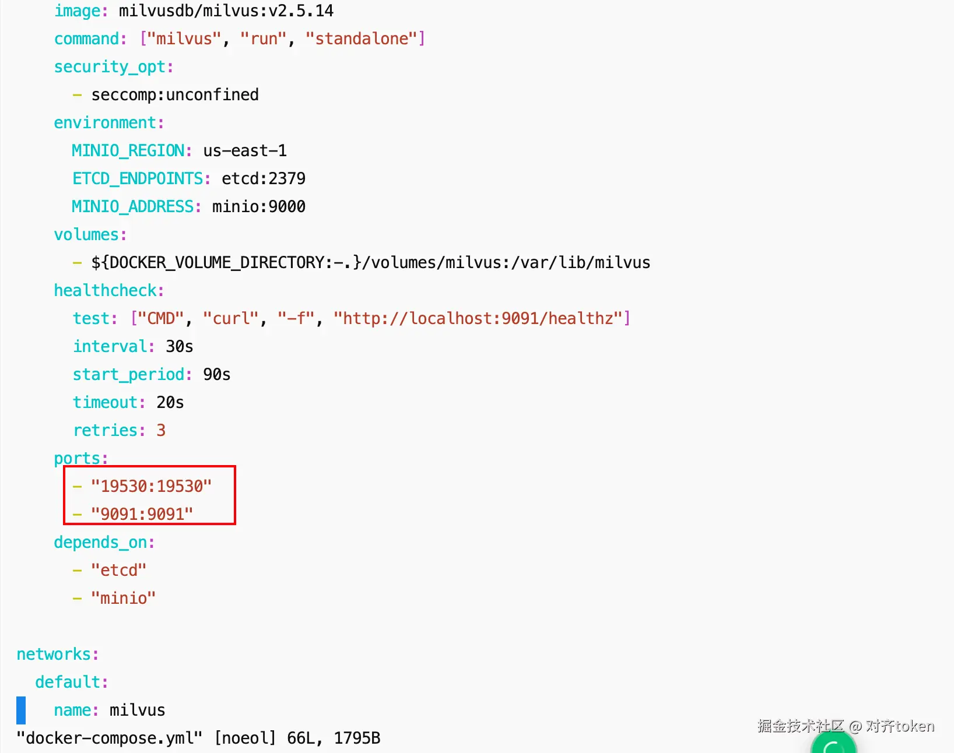Viewport: 954px width, 753px height.
Task: Click the [noeol] status indicator
Action: click(245, 738)
